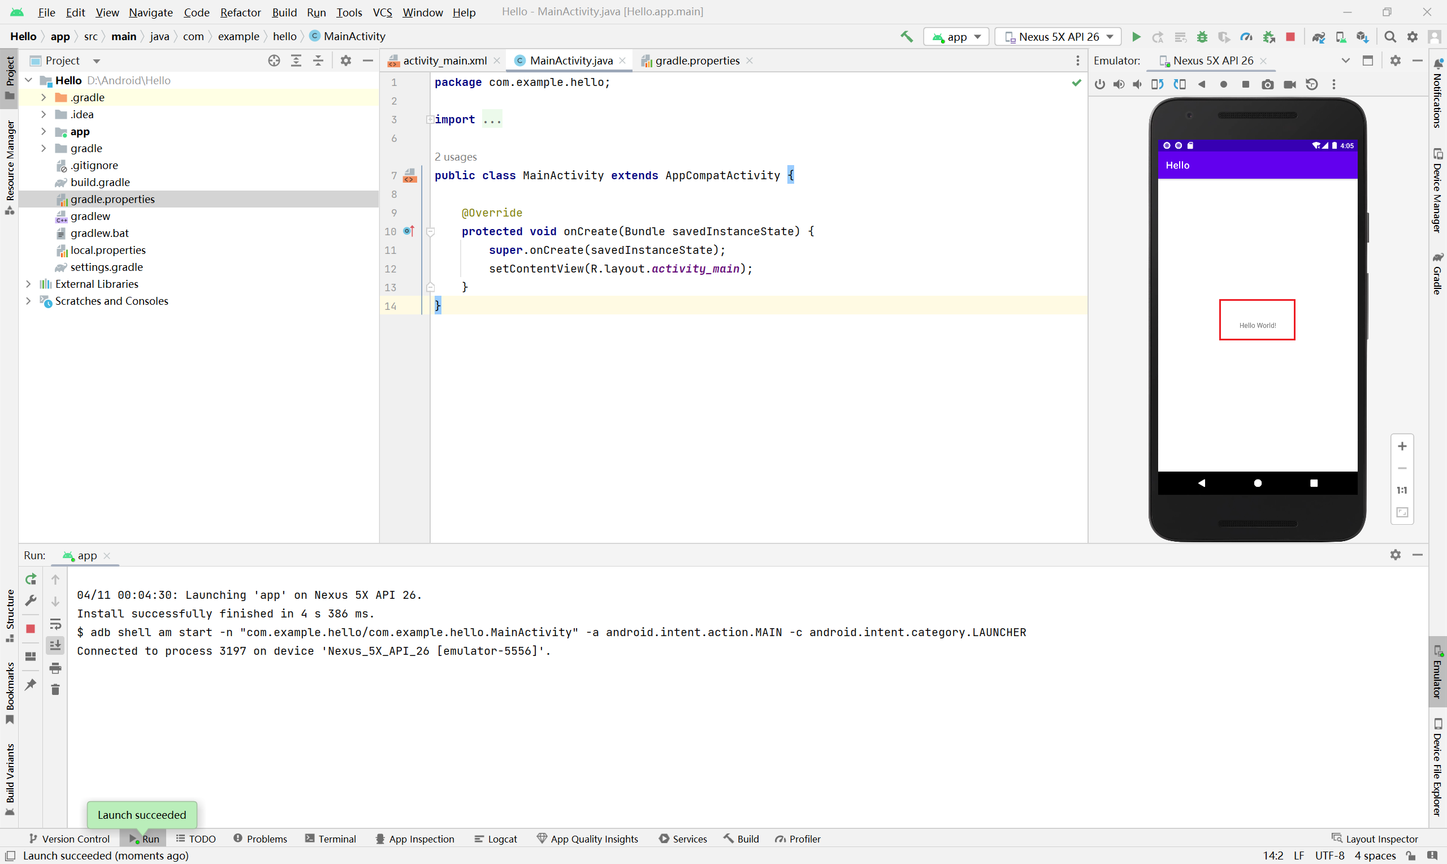
Task: Clear Run console with trash icon
Action: pyautogui.click(x=55, y=690)
